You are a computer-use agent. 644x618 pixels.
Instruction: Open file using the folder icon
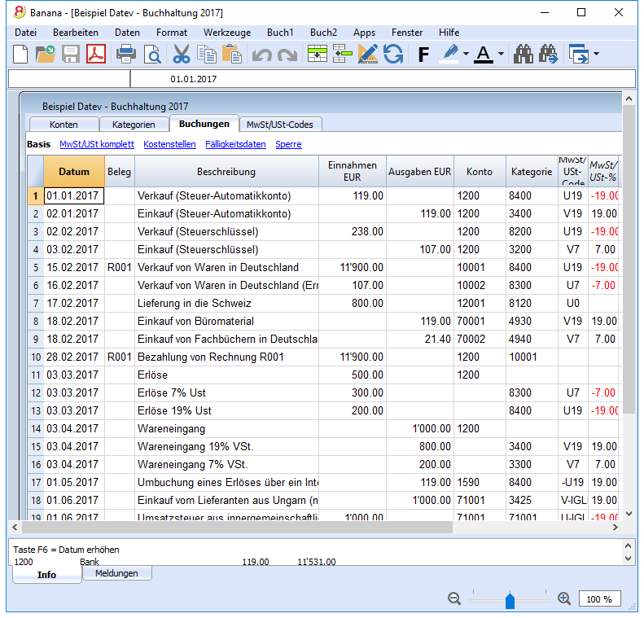point(45,55)
